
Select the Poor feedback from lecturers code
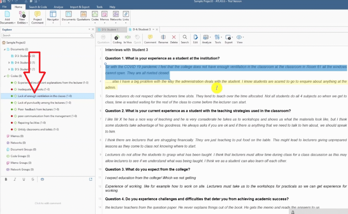pyautogui.click(x=38, y=109)
